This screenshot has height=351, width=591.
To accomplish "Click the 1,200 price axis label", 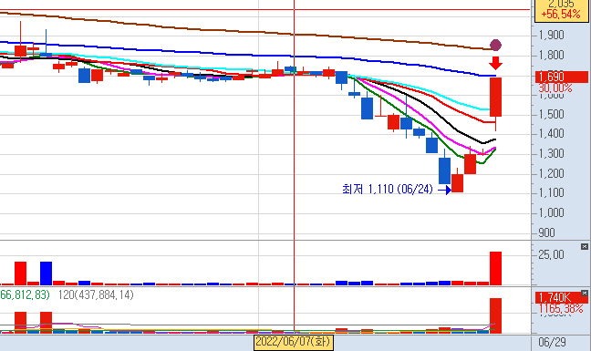I will (x=552, y=173).
